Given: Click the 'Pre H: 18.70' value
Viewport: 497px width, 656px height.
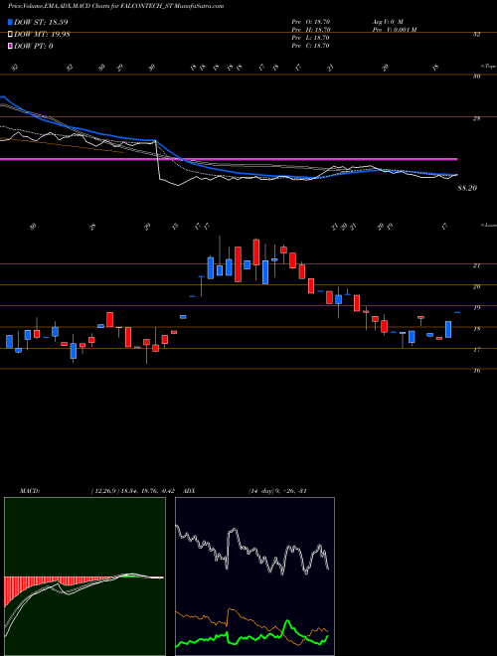Looking at the screenshot, I should (311, 30).
